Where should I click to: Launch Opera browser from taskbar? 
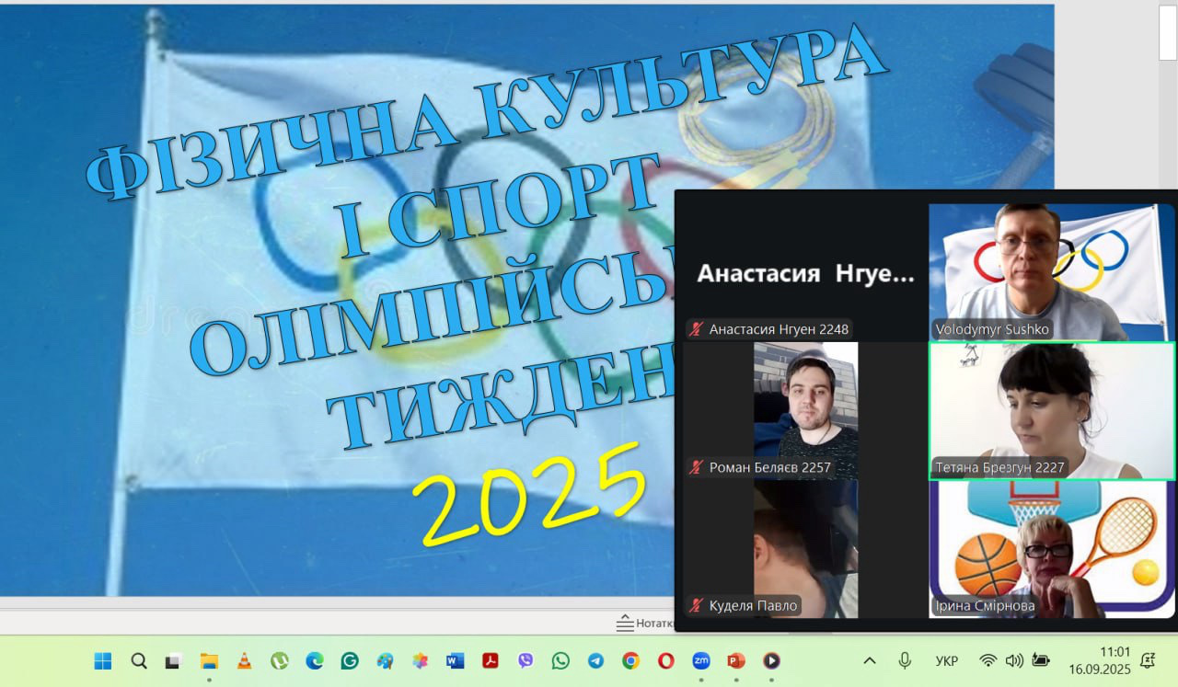point(665,660)
